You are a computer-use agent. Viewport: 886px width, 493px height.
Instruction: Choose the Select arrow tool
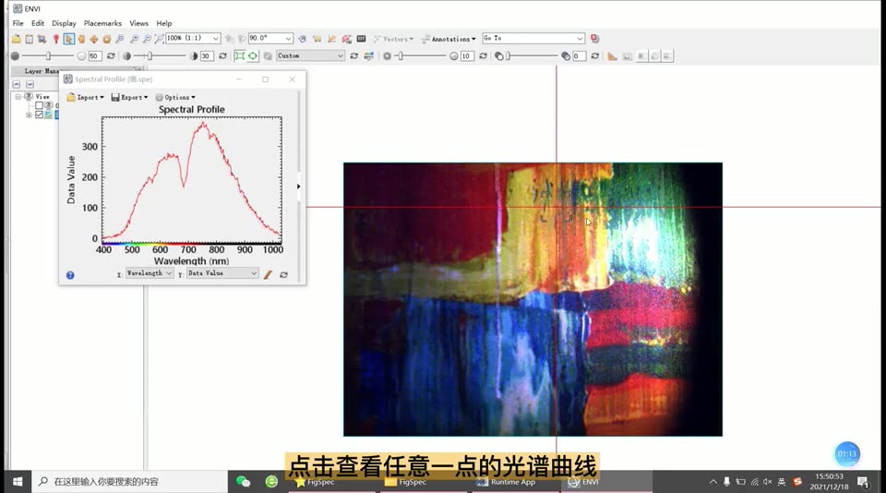pos(68,39)
